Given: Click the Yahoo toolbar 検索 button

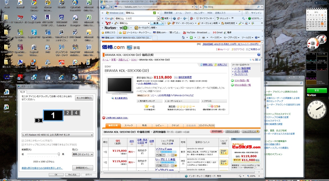Looking at the screenshot, I should point(156,23).
